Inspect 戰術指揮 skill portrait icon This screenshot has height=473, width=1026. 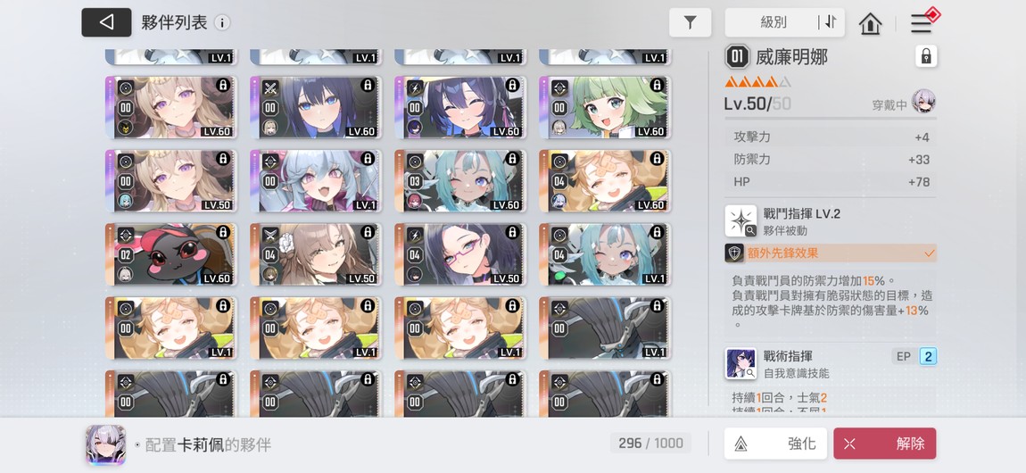pos(741,364)
